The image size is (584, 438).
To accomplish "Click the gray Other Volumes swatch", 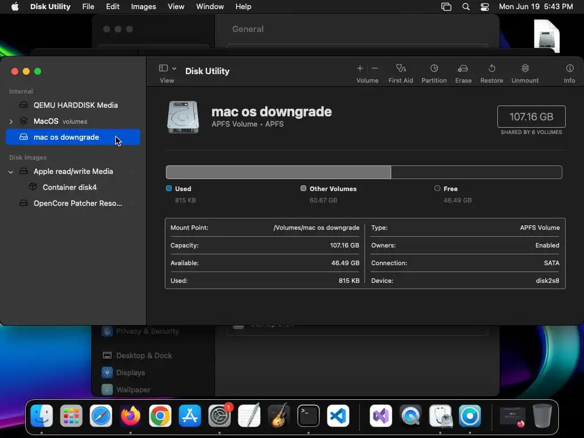I will [303, 188].
